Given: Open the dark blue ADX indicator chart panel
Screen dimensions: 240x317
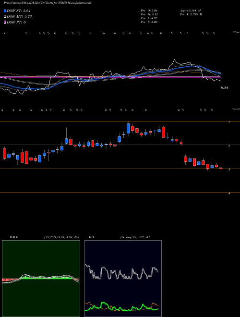Looking at the screenshot, I should (x=123, y=279).
